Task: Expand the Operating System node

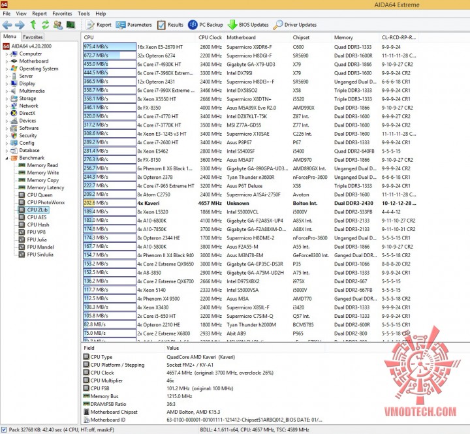Action: (x=7, y=69)
